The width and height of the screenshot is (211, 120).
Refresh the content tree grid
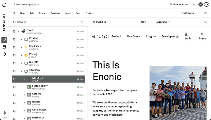click(x=82, y=22)
